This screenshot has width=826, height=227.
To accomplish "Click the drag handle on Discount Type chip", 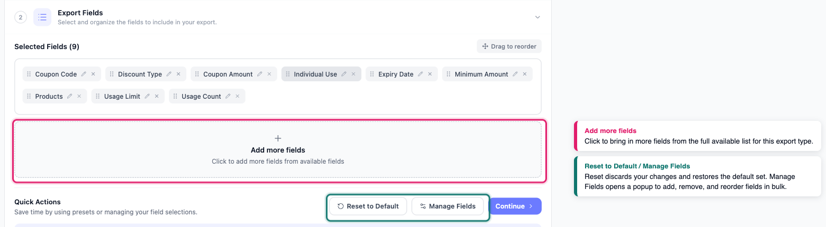I will pos(112,74).
